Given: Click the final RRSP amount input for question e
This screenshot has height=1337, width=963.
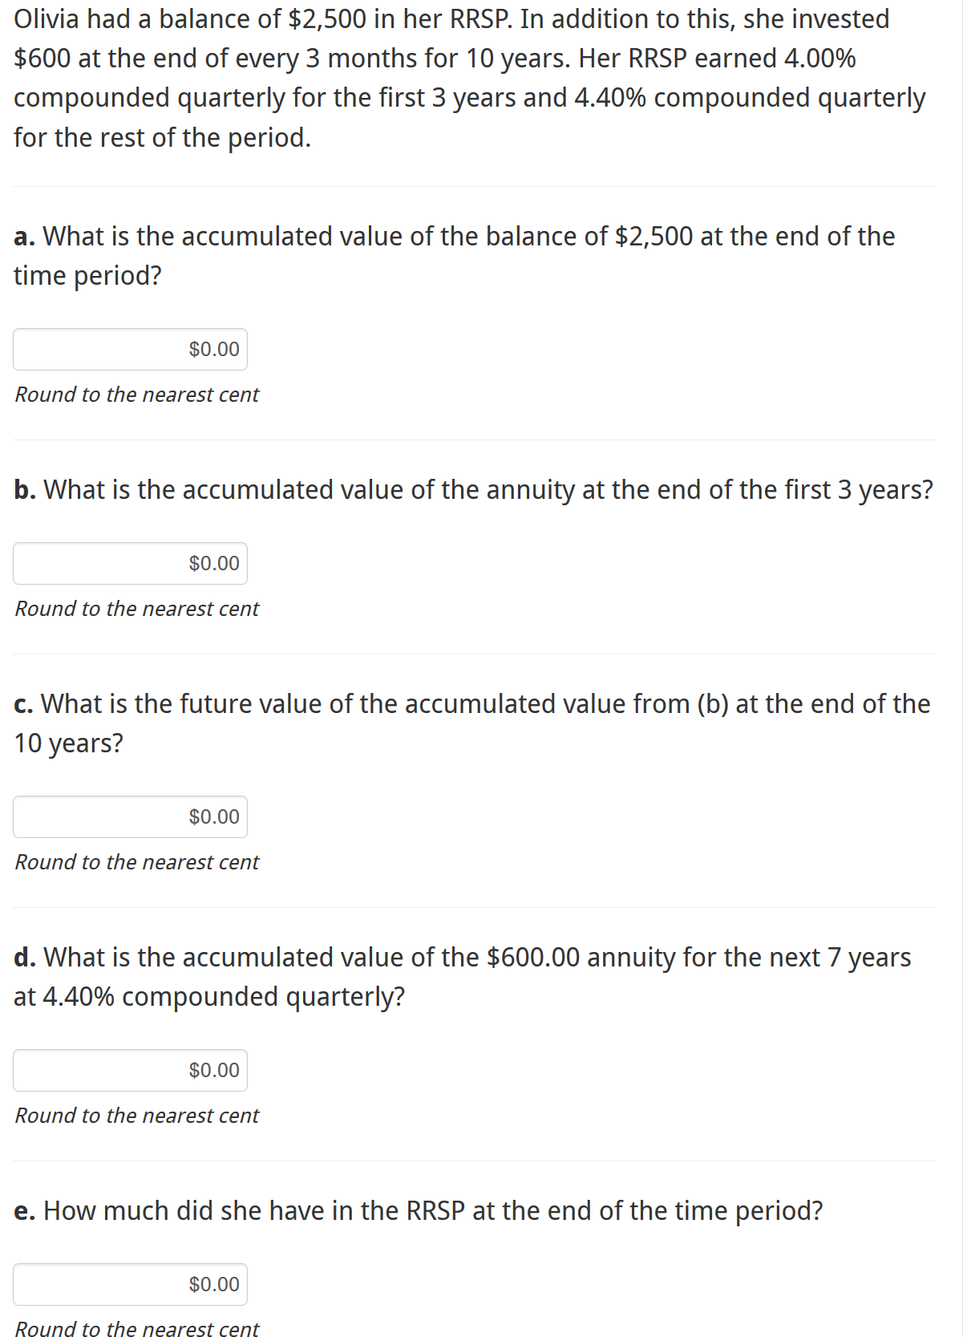Looking at the screenshot, I should point(130,1284).
